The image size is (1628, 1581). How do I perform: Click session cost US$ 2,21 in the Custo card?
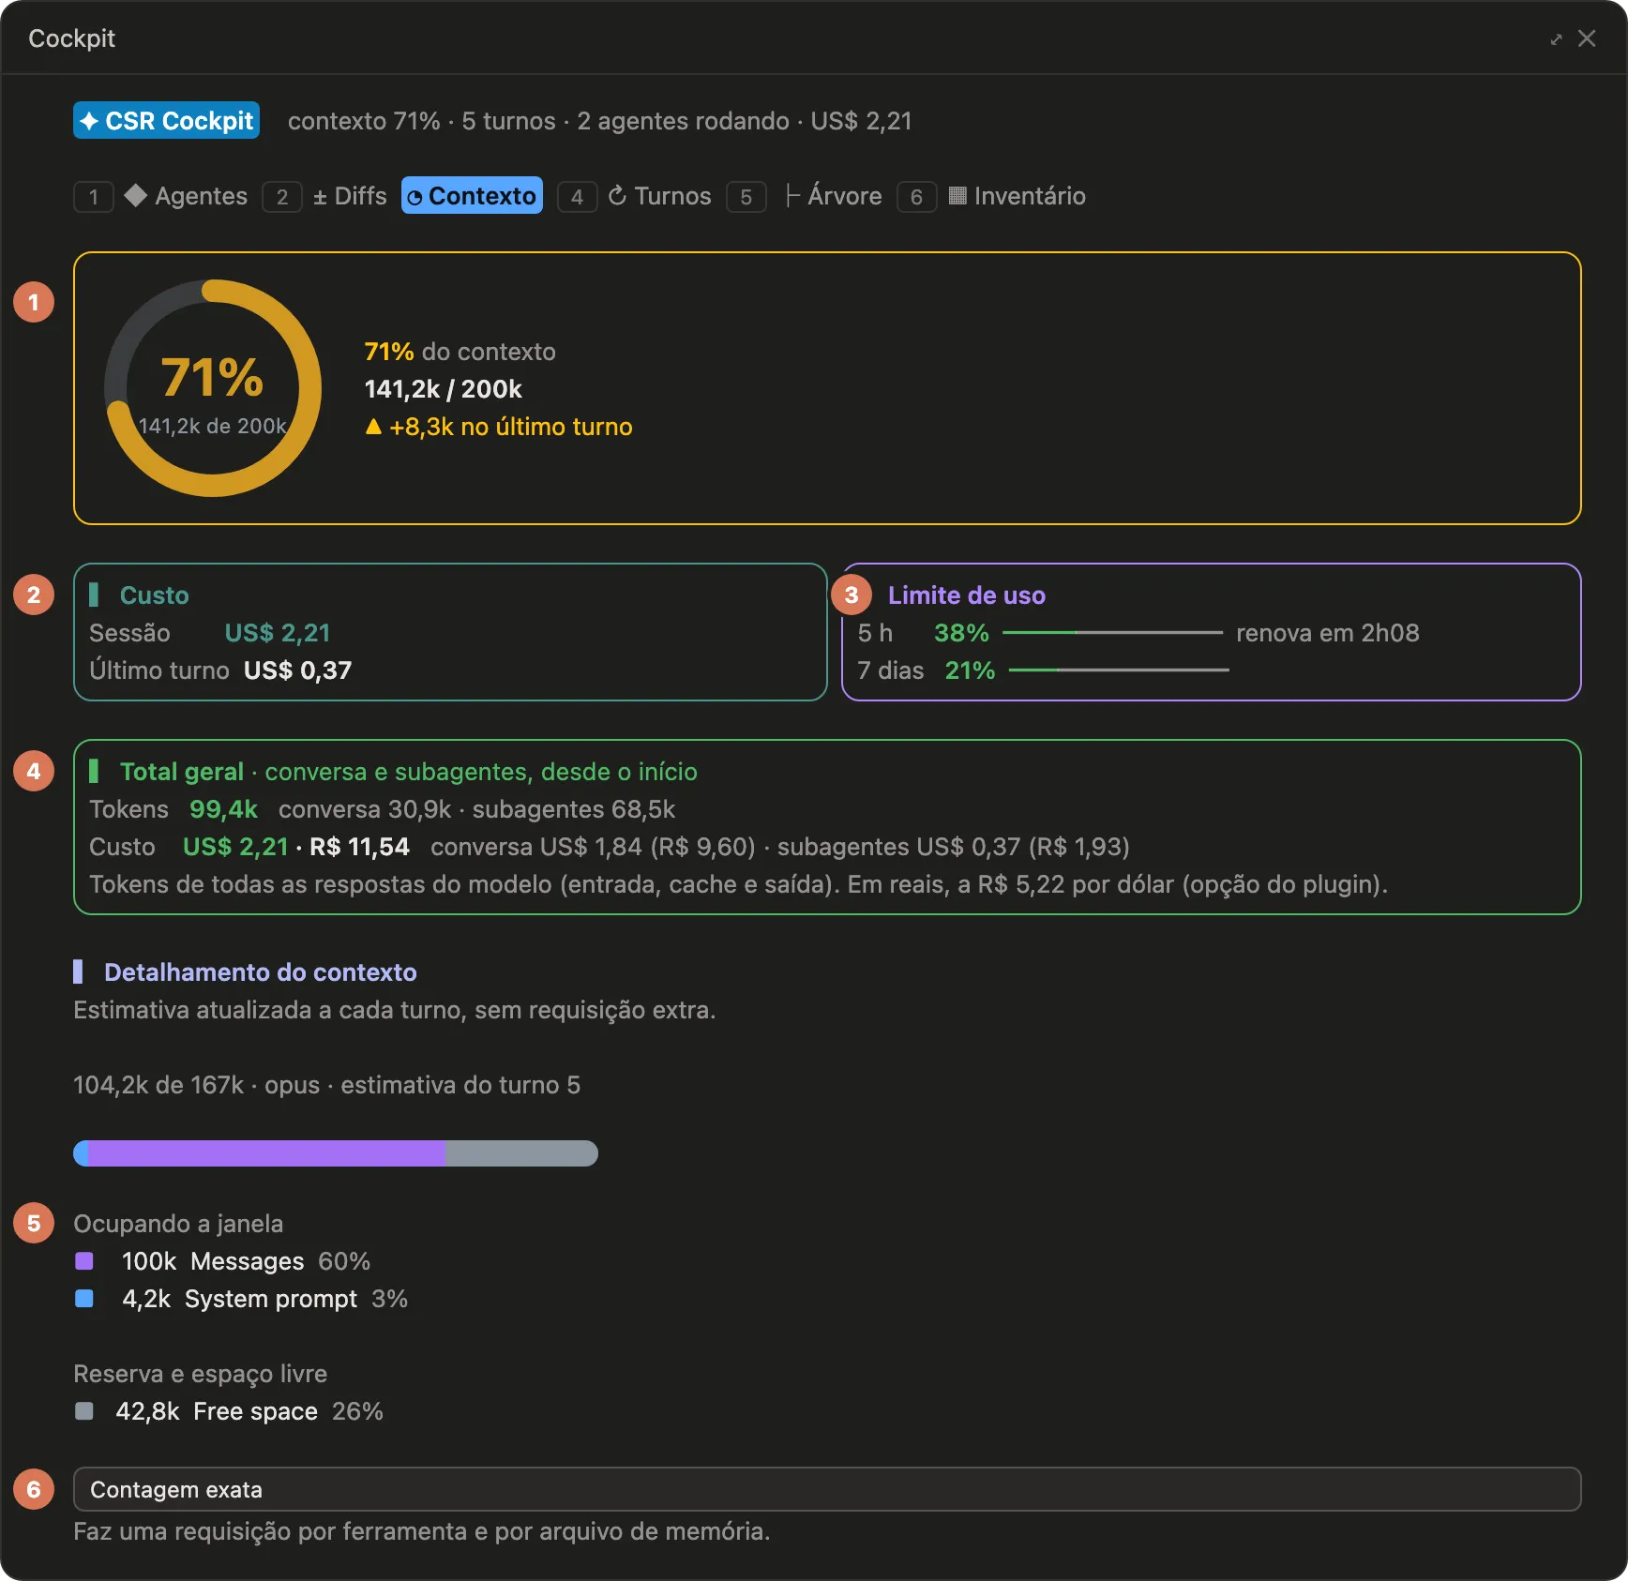(278, 633)
